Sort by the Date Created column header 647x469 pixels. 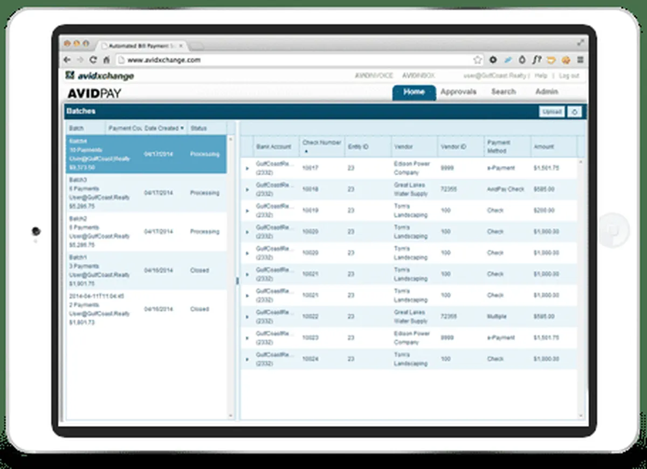164,128
